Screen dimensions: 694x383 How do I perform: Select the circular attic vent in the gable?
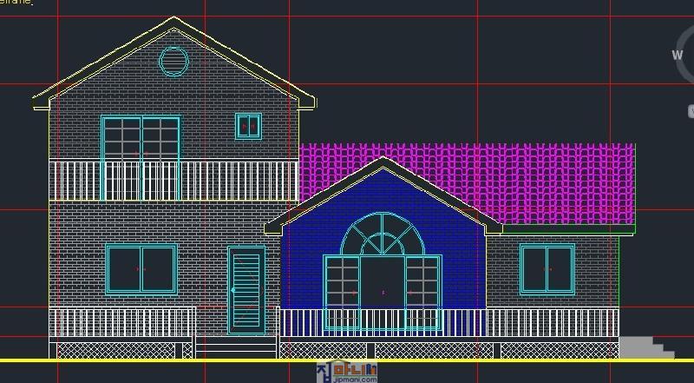[x=173, y=62]
